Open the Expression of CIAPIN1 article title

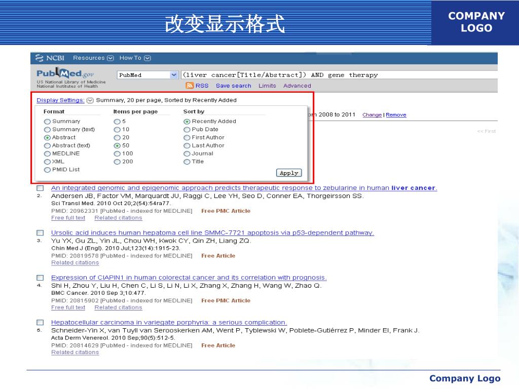point(189,278)
